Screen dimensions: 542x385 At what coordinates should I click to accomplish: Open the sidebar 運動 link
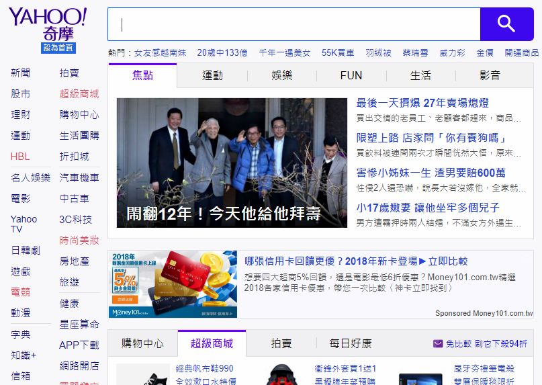[x=20, y=135]
